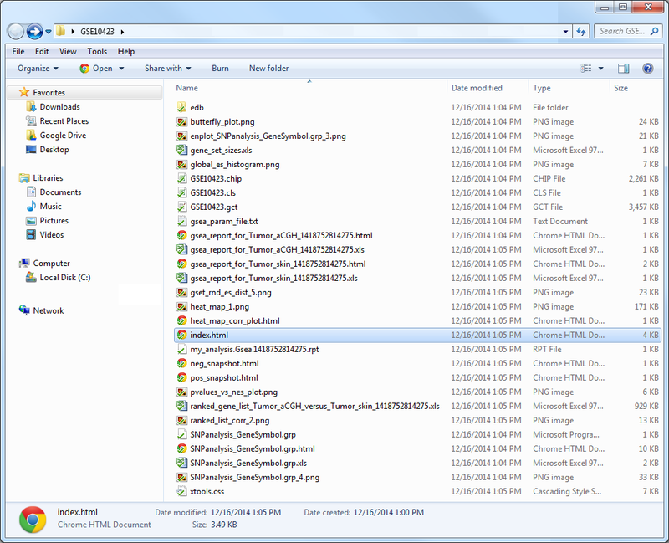Open the Pictures library
Viewport: 669px width, 543px height.
(54, 221)
